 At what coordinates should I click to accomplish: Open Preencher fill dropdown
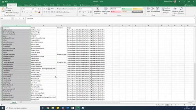point(166,10)
